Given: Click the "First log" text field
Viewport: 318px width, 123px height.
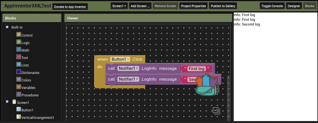Looking at the screenshot, I should (x=197, y=69).
